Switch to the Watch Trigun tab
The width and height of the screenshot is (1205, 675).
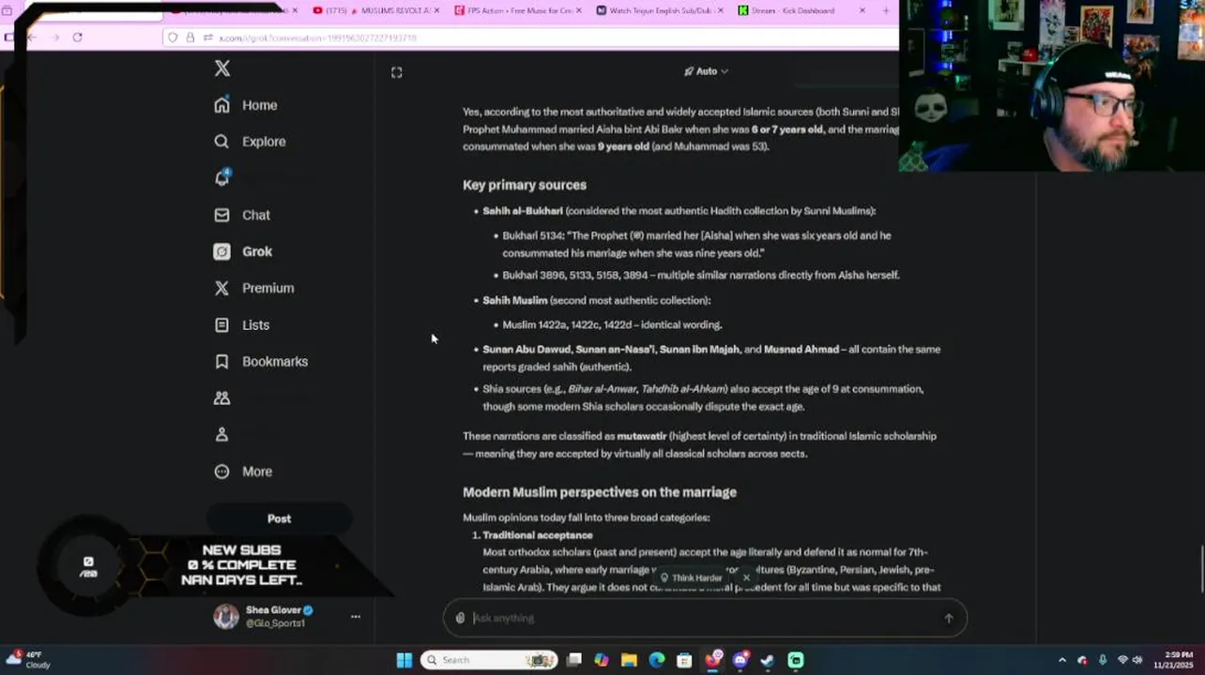(x=659, y=10)
